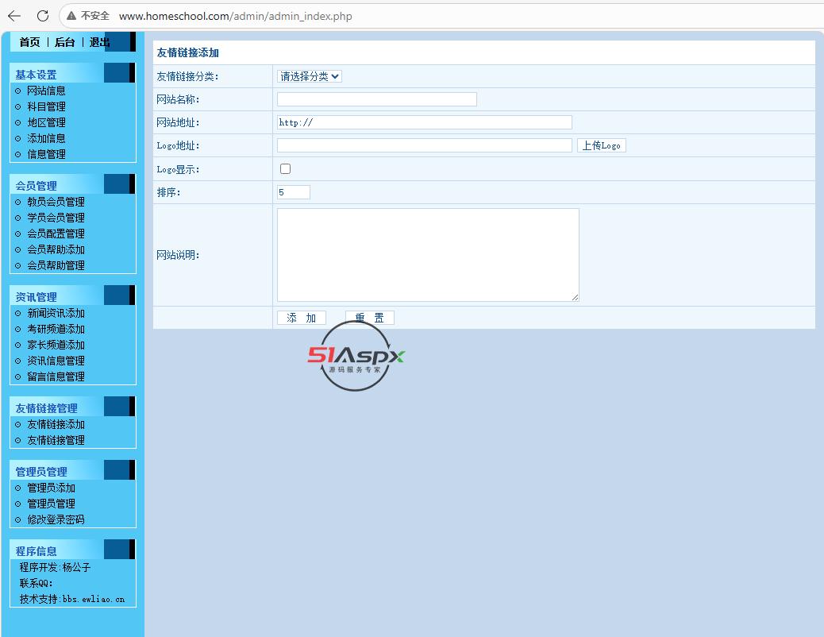The image size is (824, 637).
Task: Open sidebar item 管理员管理 under 管理员添加
Action: point(51,504)
